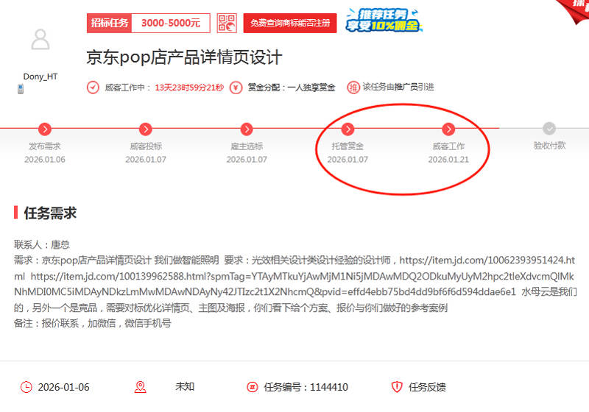The image size is (589, 412).
Task: Click the 该任务由推广员引进 text
Action: coord(398,87)
